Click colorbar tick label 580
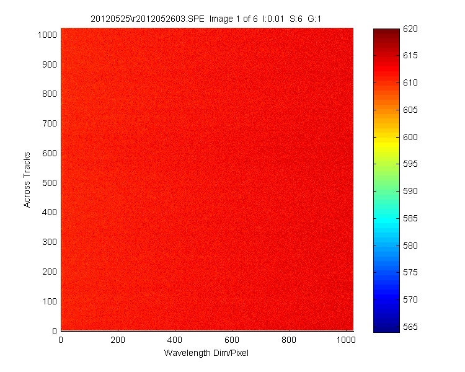This screenshot has width=465, height=372. tap(410, 246)
